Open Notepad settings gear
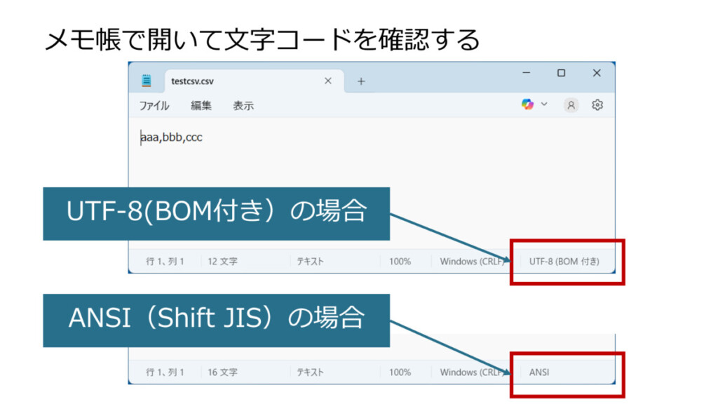 pos(597,105)
